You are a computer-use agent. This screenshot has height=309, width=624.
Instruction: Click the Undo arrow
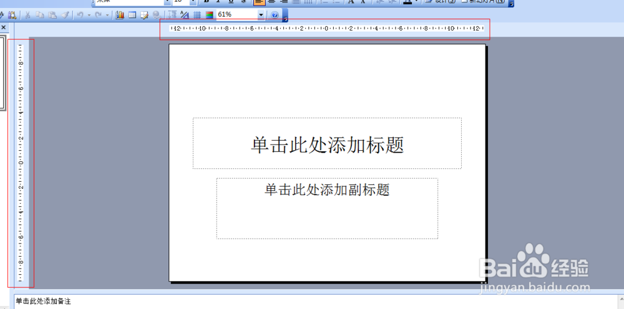80,15
